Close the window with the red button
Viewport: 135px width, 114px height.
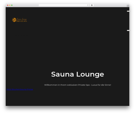8,5
